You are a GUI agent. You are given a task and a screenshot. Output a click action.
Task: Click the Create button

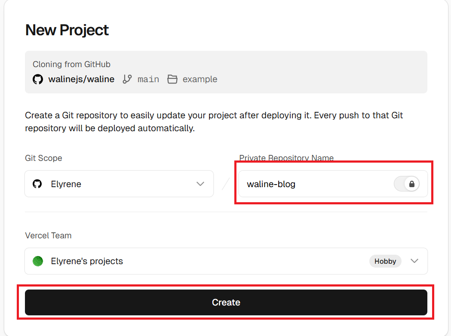pos(226,302)
